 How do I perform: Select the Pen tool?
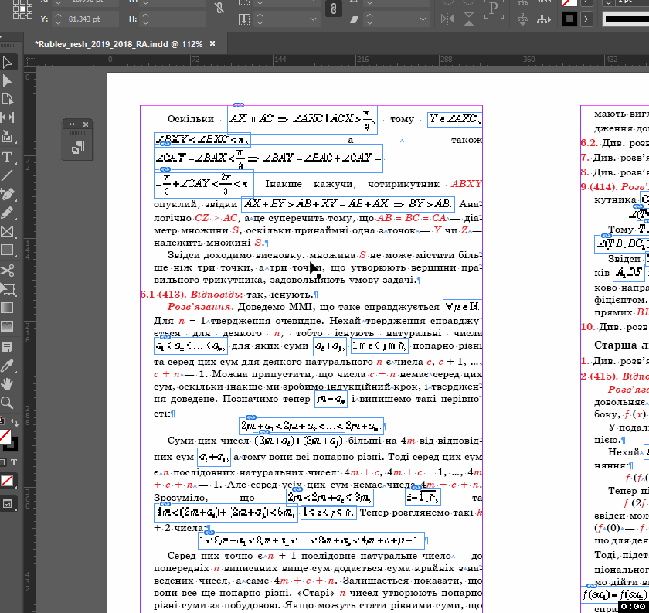click(x=8, y=194)
